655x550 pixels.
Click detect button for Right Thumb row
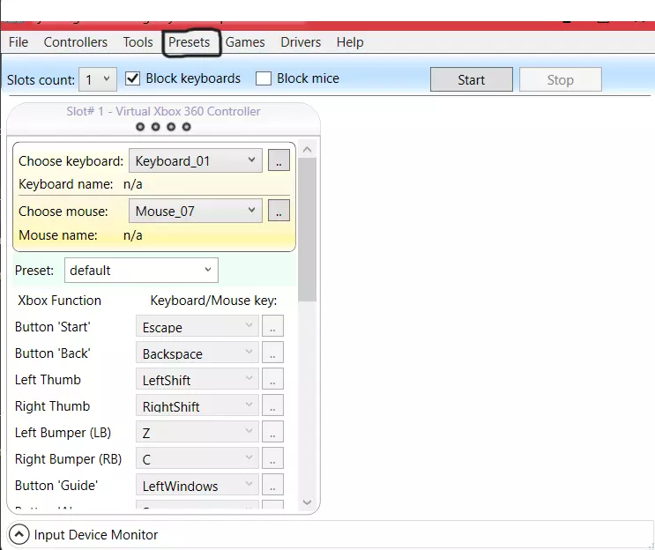tap(272, 405)
